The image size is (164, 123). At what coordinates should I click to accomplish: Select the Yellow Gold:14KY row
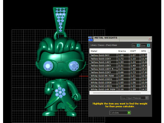point(118,62)
